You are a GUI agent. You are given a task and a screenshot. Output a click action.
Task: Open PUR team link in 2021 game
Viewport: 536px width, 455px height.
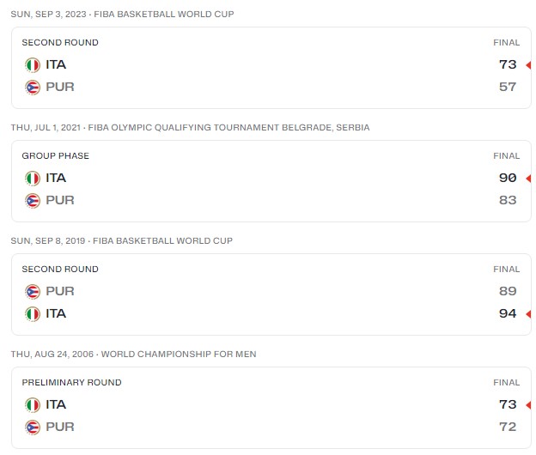pyautogui.click(x=59, y=200)
